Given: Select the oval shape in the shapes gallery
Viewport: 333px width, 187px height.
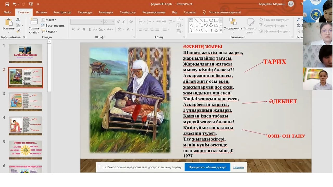Looking at the screenshot, I should click(x=211, y=20).
